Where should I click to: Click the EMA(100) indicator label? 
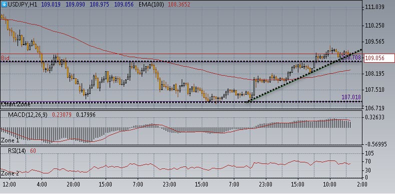tap(151, 5)
